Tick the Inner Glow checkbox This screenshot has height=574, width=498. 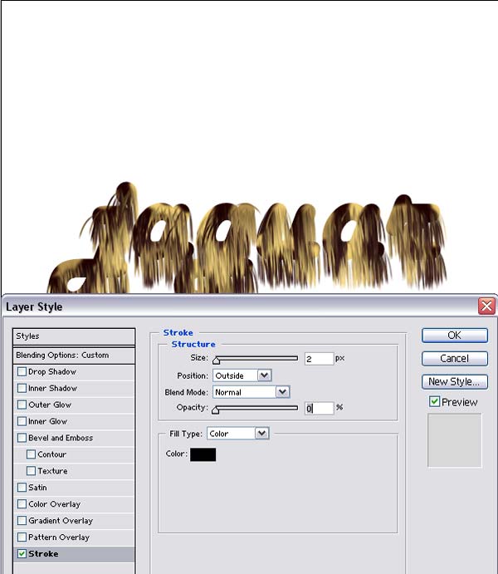(22, 421)
